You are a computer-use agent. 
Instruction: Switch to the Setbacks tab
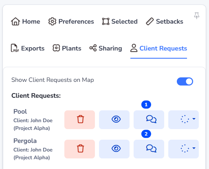[x=165, y=22]
